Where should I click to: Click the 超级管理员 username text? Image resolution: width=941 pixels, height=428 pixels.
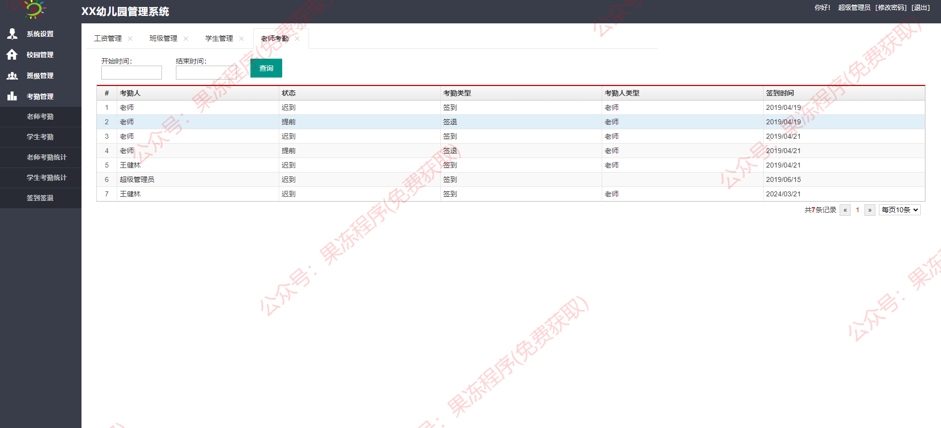pyautogui.click(x=855, y=7)
